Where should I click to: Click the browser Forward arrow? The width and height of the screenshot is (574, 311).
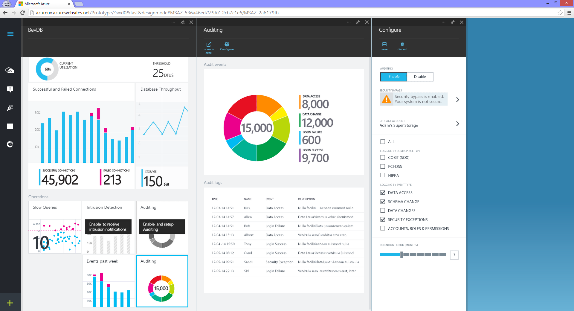point(14,13)
